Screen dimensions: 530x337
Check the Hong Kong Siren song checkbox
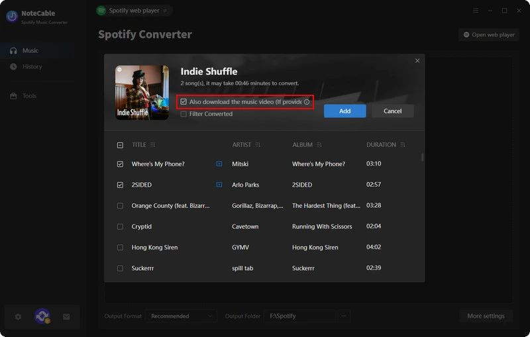tap(120, 248)
